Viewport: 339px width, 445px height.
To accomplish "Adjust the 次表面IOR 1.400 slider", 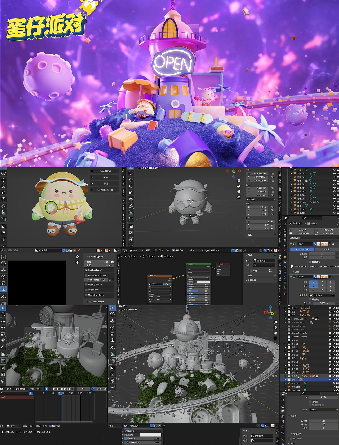I will [x=142, y=439].
